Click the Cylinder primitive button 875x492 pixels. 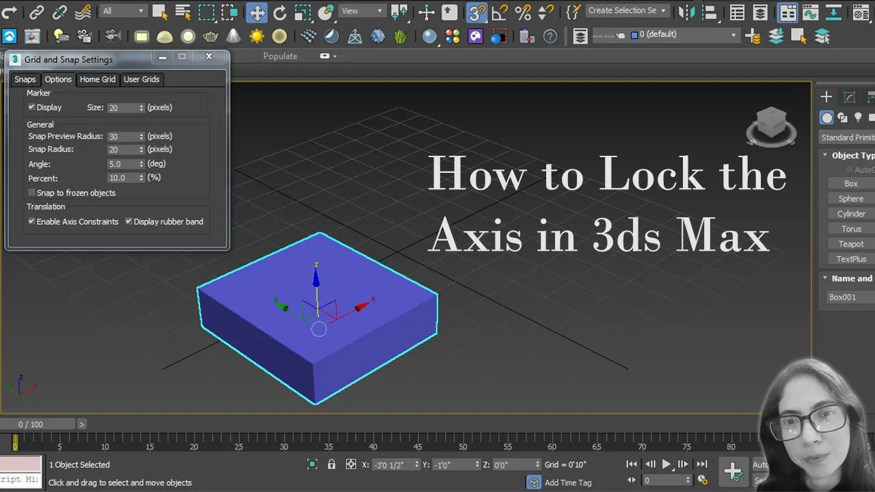[851, 214]
